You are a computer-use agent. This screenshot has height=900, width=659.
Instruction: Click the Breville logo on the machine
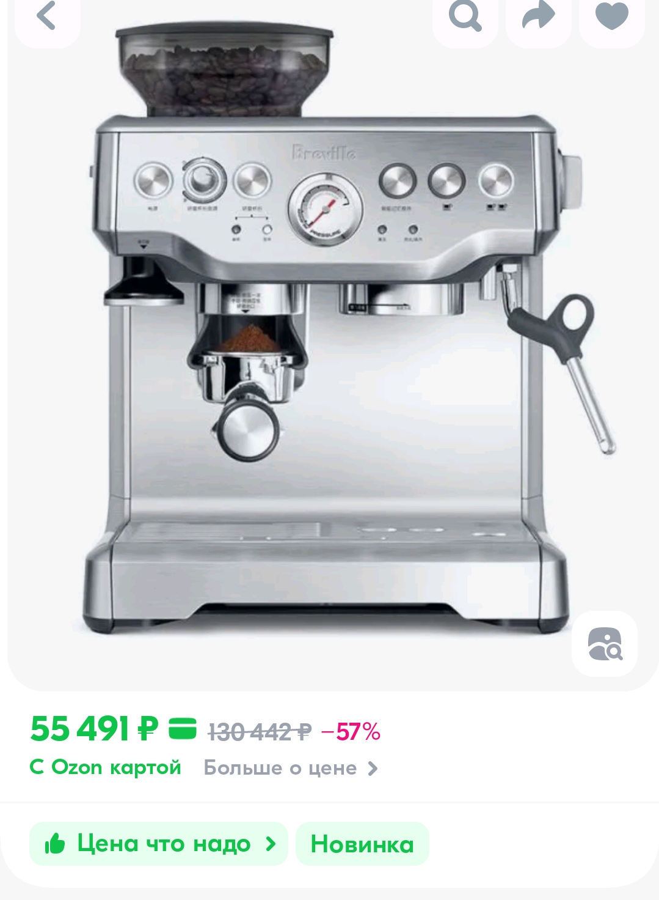pos(324,152)
